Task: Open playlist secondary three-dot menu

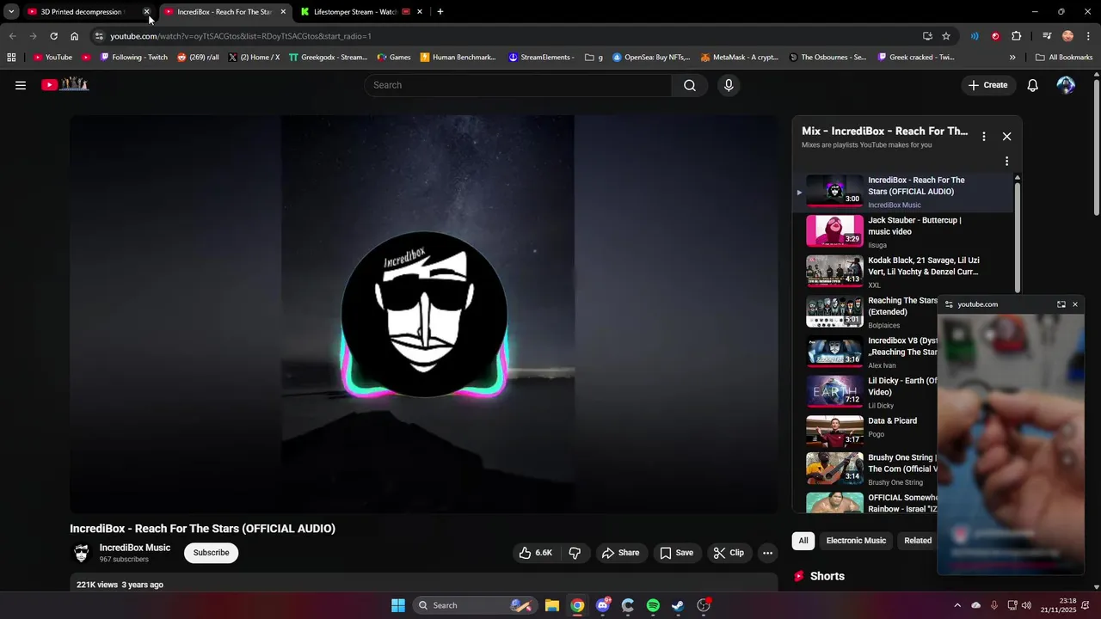Action: [1006, 161]
